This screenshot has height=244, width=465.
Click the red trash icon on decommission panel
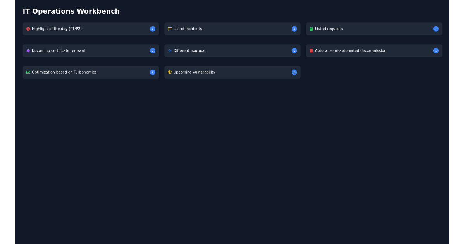click(311, 50)
